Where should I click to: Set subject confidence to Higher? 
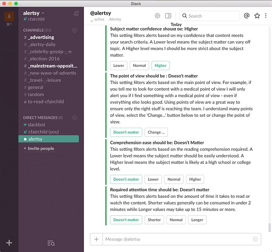click(160, 66)
